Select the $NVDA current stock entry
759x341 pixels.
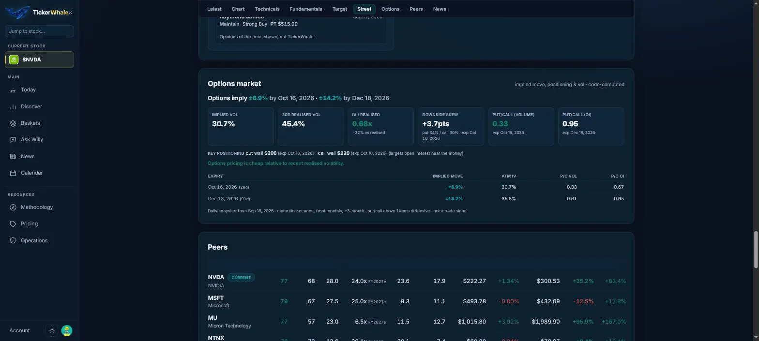39,59
